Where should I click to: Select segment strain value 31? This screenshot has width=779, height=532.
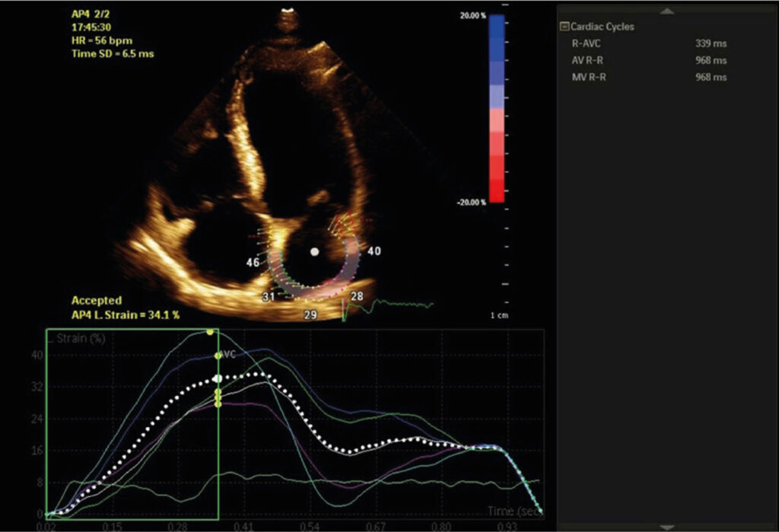(269, 297)
